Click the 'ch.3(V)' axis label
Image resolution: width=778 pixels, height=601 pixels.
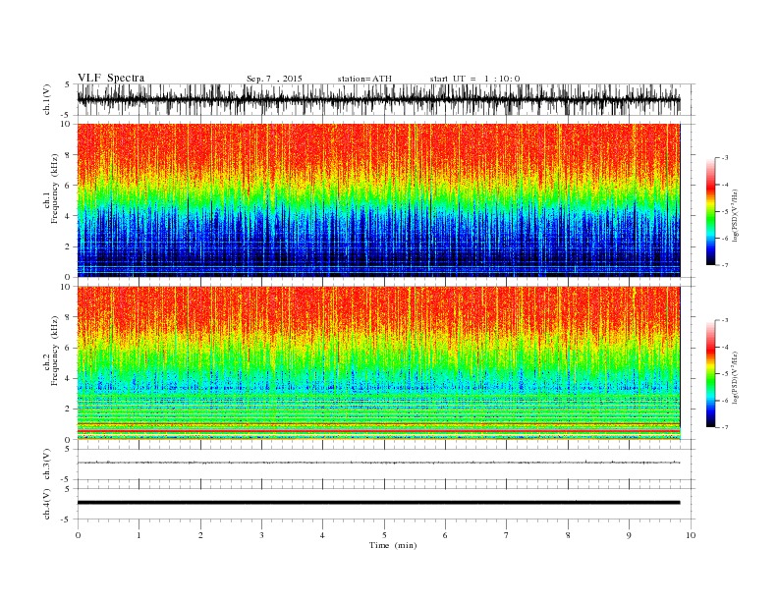click(x=47, y=464)
